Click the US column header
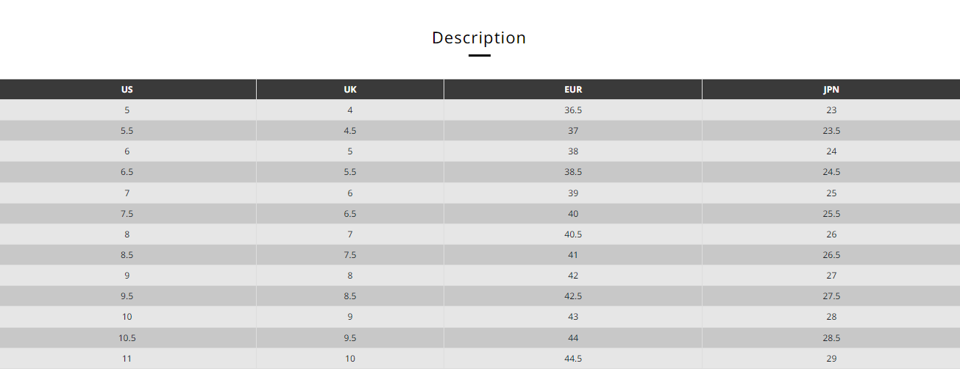Viewport: 960px width, 369px height. 127,90
